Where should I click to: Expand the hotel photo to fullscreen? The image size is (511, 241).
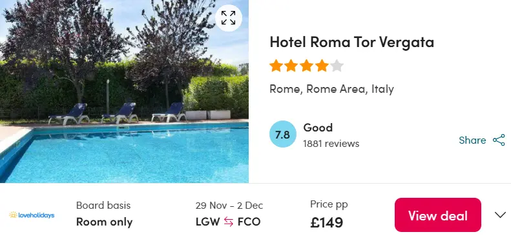(x=229, y=18)
